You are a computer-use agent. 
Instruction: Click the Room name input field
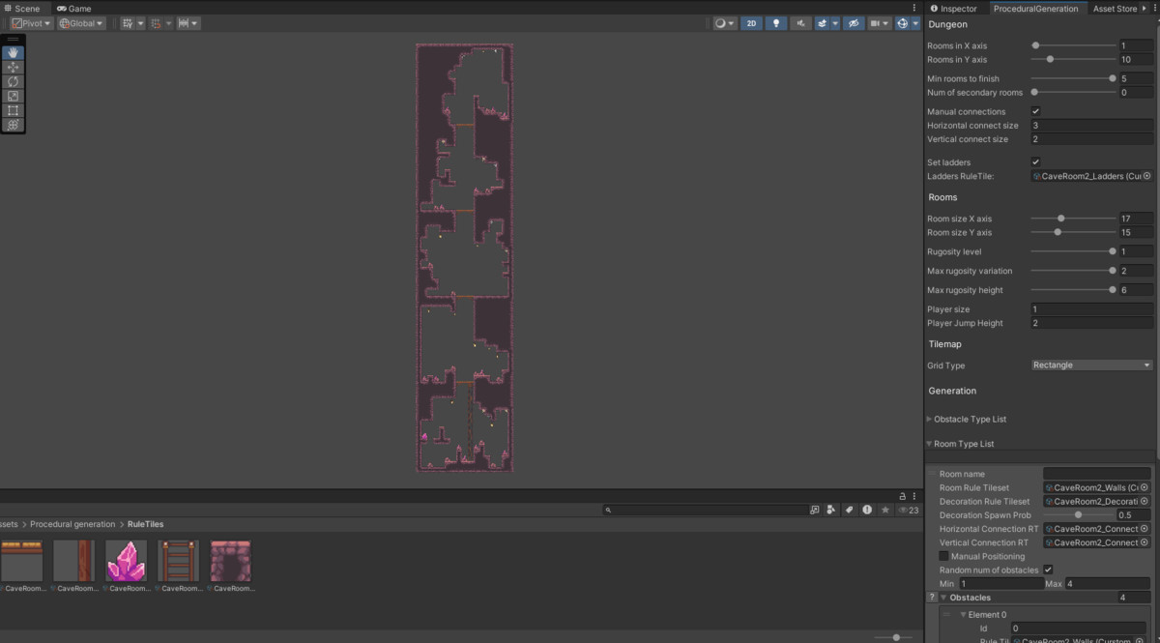pyautogui.click(x=1098, y=474)
